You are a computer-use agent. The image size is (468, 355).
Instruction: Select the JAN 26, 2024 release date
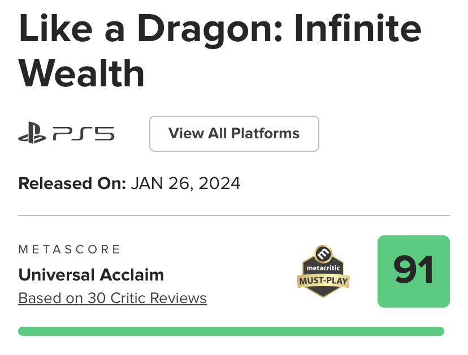tap(185, 183)
